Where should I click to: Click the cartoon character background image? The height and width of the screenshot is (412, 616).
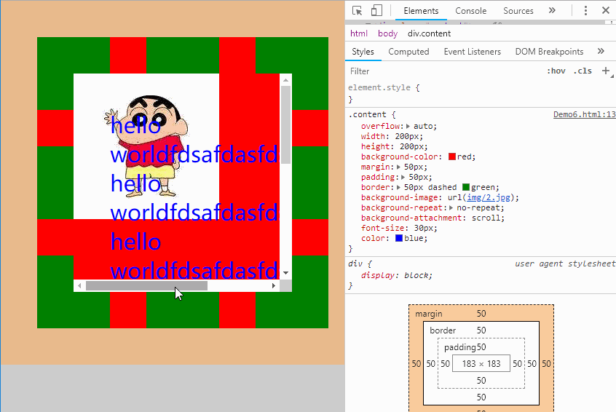(146, 146)
